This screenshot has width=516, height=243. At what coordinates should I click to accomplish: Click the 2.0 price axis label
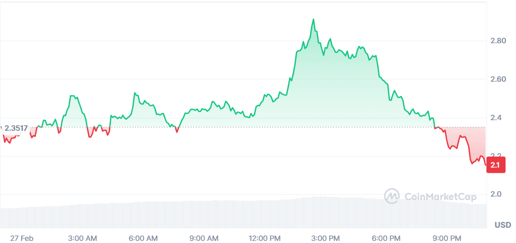pos(496,195)
